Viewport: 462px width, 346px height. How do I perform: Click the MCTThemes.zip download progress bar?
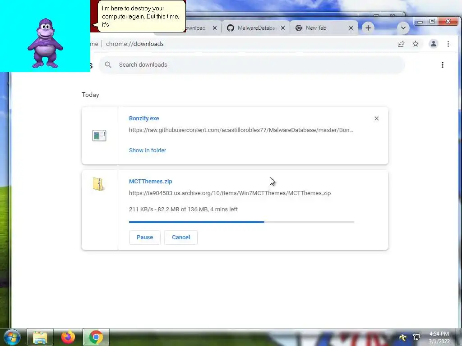[x=242, y=222]
